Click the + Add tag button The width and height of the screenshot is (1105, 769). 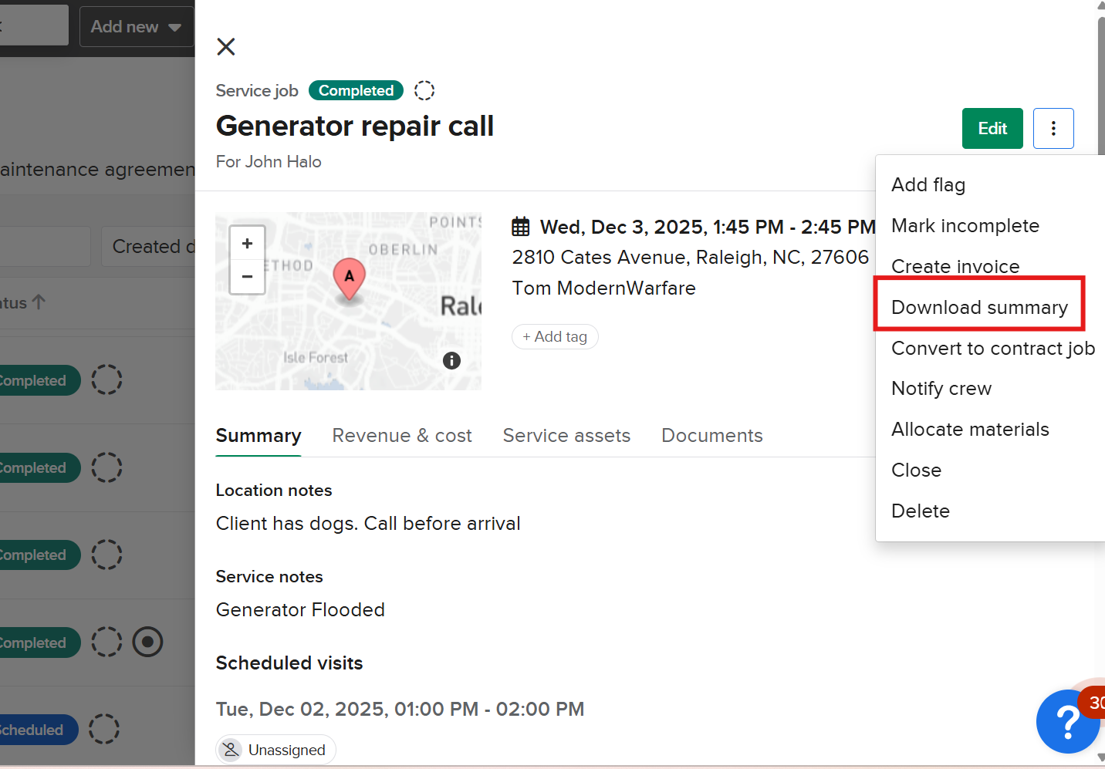[555, 337]
